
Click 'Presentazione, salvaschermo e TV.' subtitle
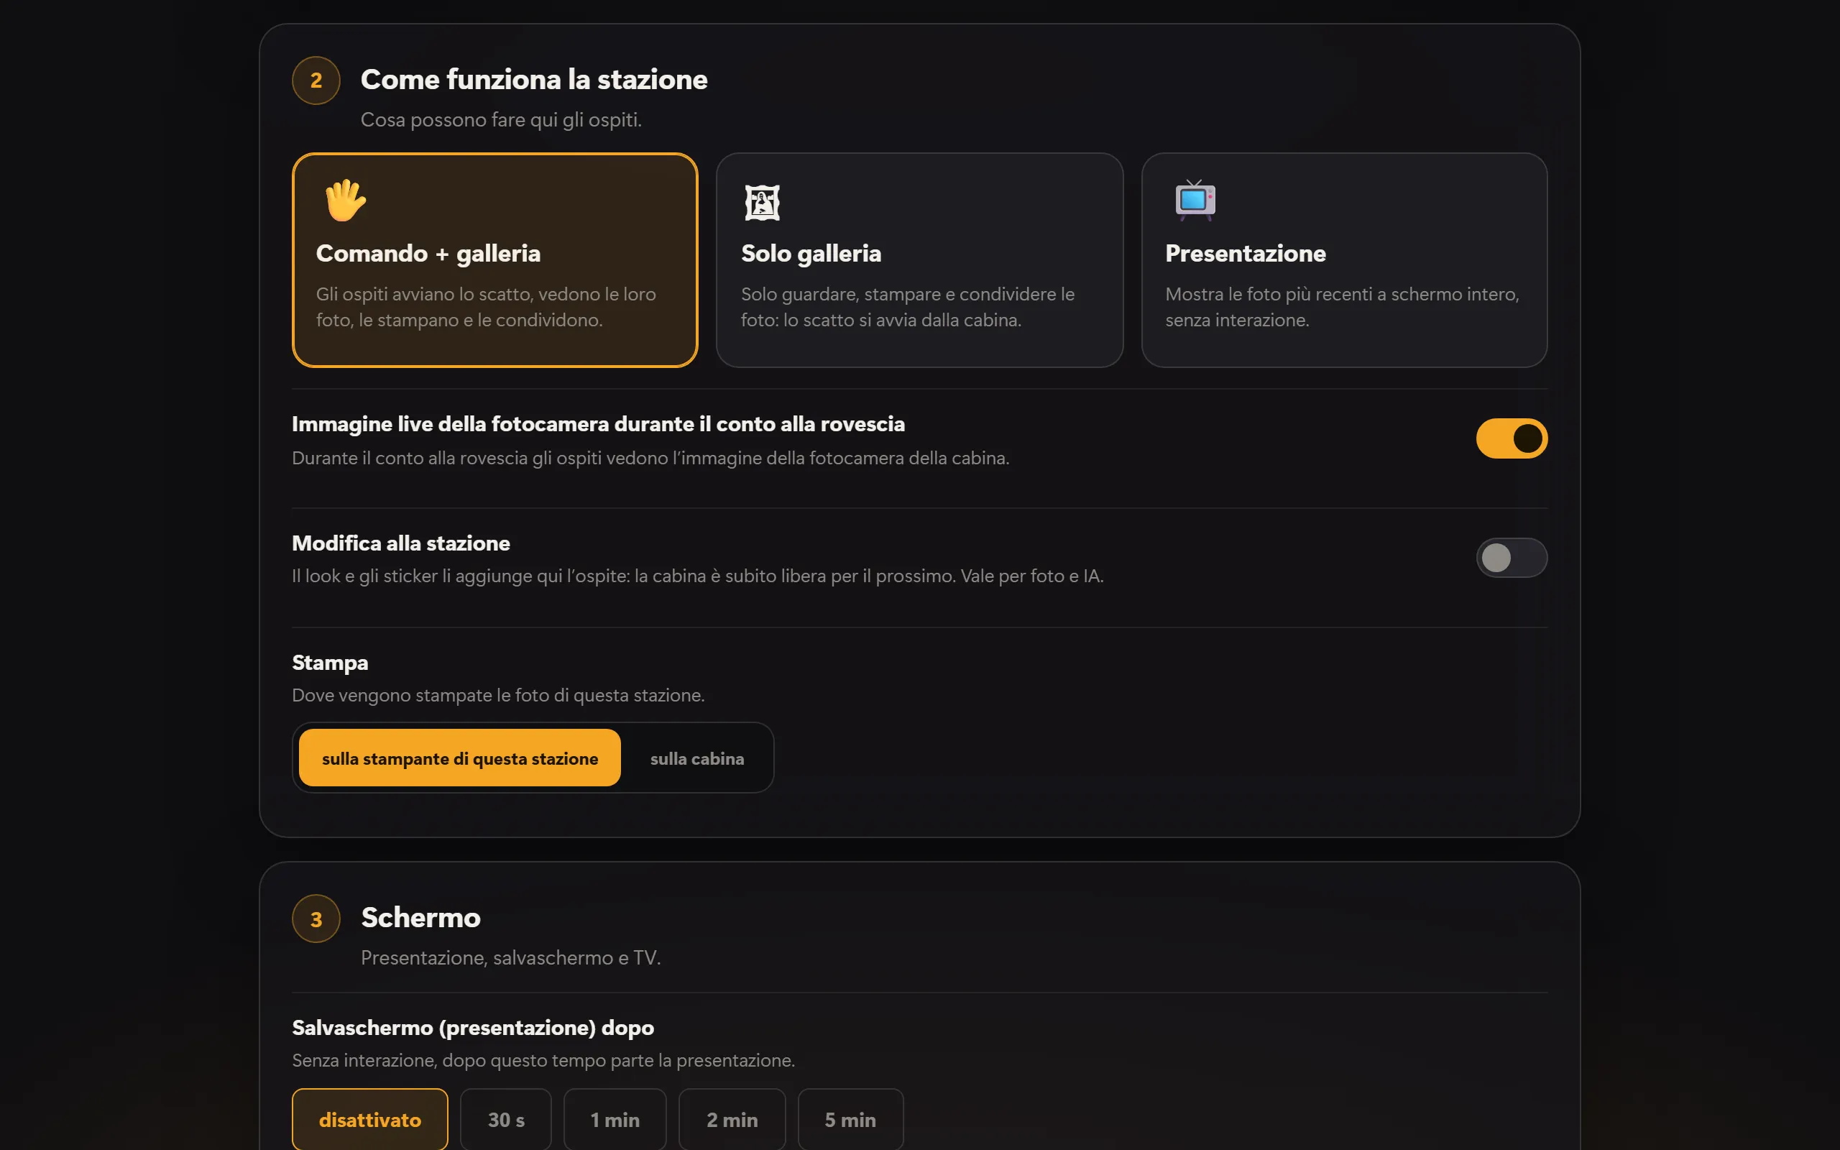(511, 957)
